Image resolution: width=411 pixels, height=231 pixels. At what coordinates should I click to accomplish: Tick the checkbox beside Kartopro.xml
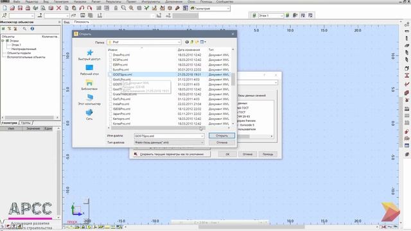110,119
